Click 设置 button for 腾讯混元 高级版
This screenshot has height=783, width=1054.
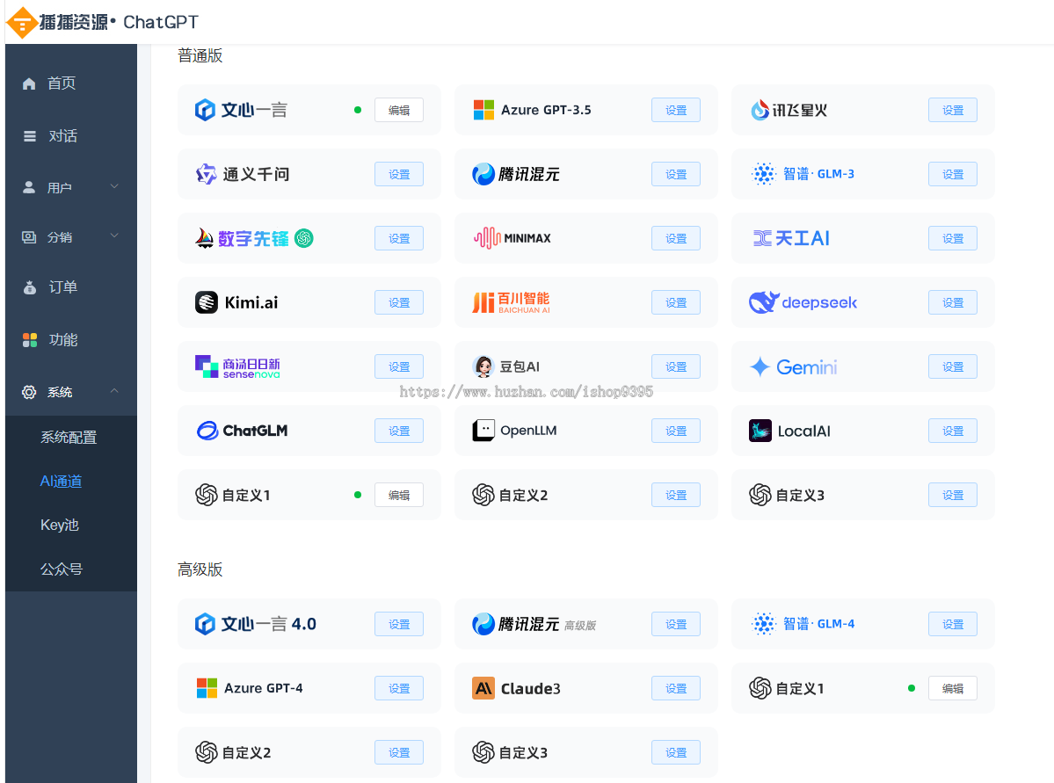pos(676,625)
